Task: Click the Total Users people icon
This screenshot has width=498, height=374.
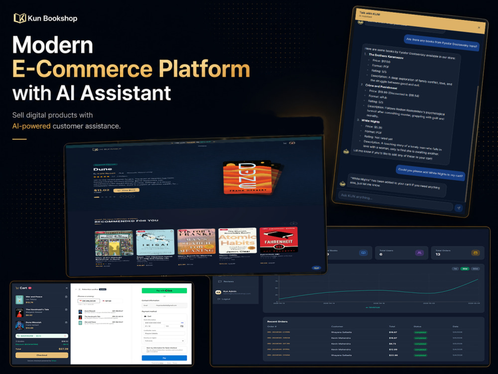Action: pos(419,253)
